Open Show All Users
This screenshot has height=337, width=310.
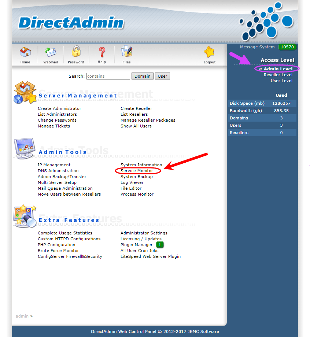[136, 126]
